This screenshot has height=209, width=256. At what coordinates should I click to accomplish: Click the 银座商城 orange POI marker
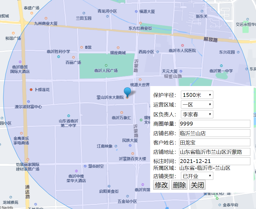118,48
